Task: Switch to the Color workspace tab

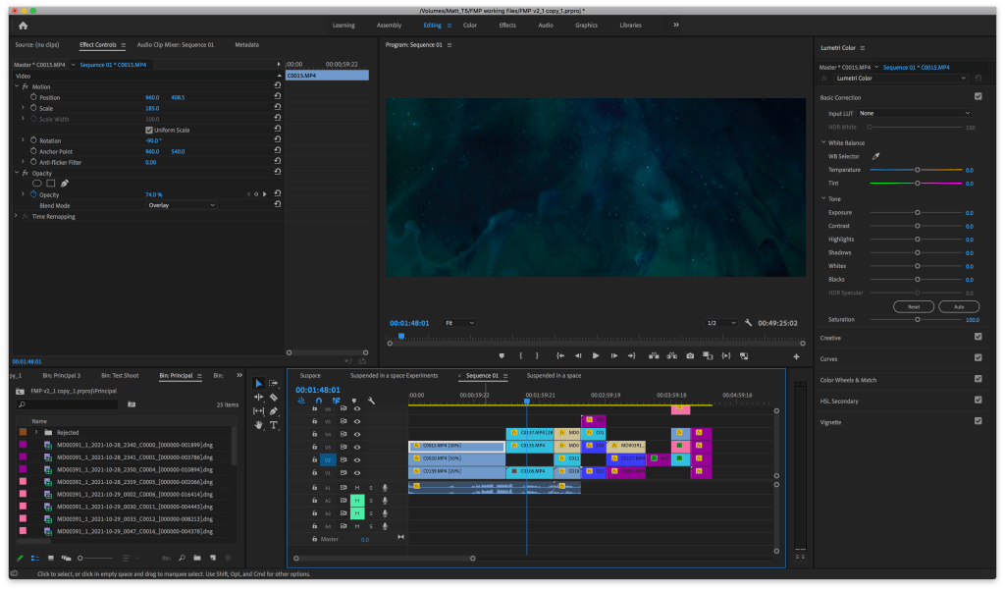Action: tap(470, 25)
